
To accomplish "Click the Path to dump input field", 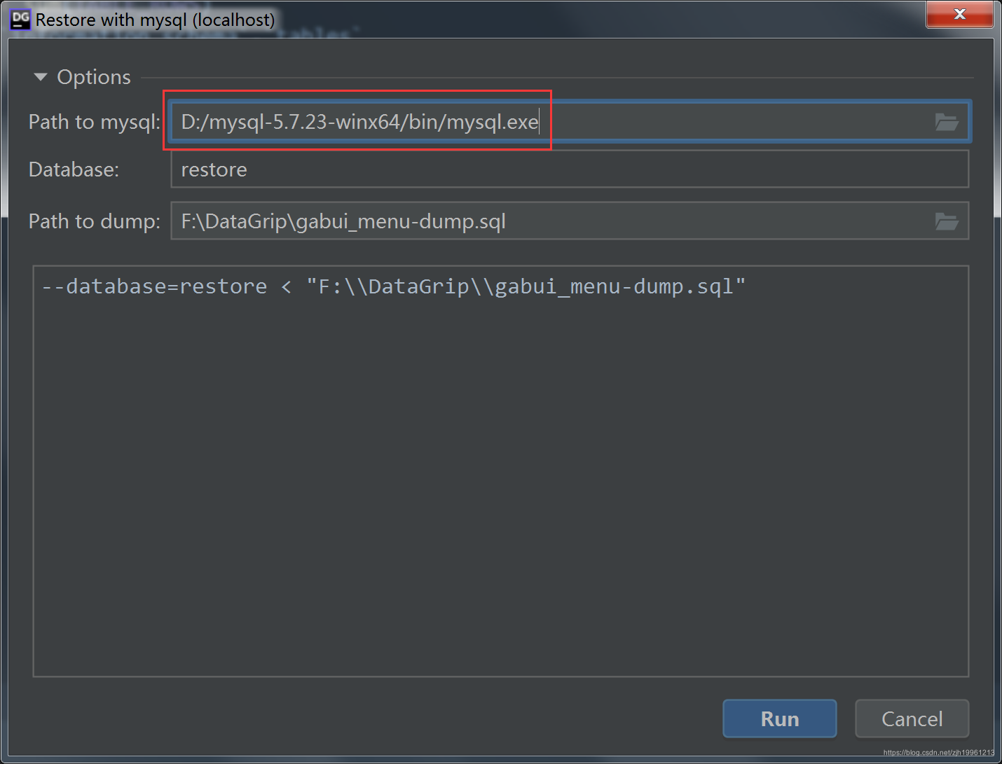I will coord(490,221).
